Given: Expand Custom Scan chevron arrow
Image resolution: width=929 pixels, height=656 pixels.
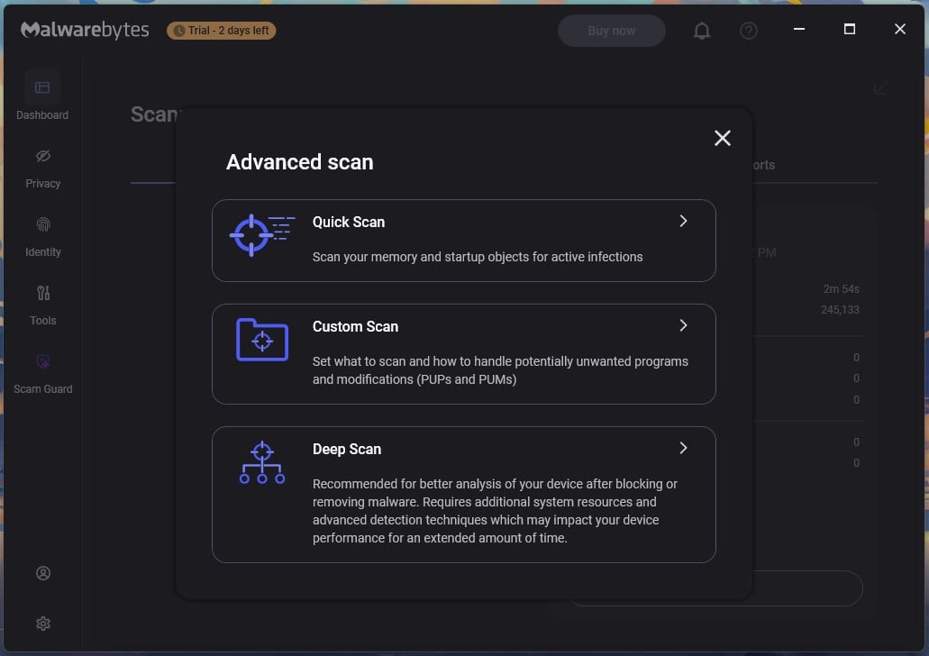Looking at the screenshot, I should [683, 325].
